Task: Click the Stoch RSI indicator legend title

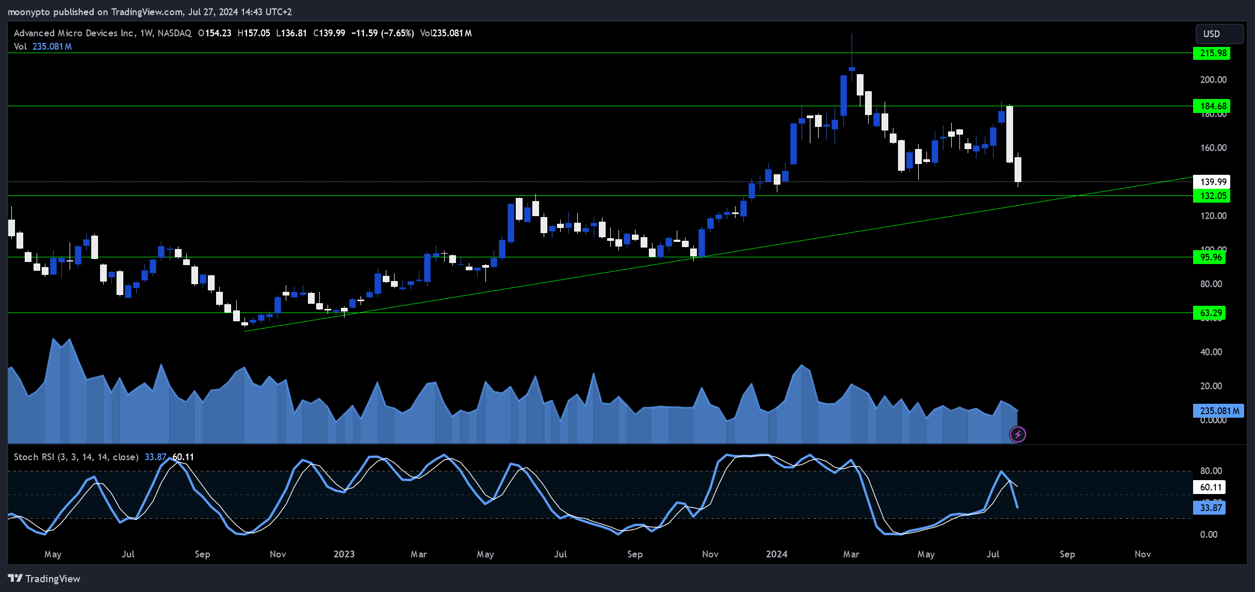Action: (76, 457)
